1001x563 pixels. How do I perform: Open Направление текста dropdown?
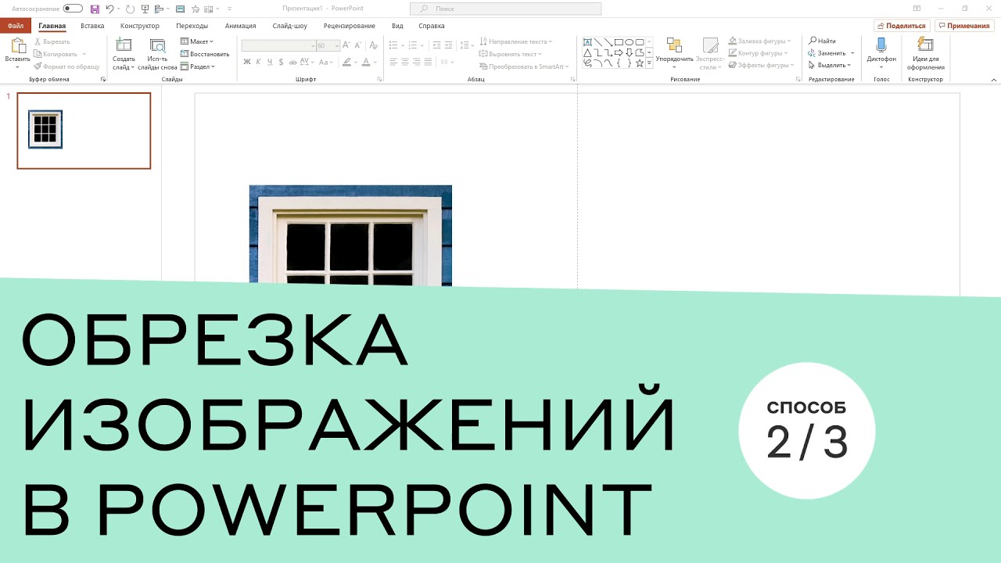(x=515, y=41)
